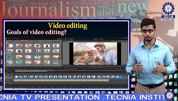Select the yellow float pool thumbnail
This screenshot has height=101, width=178.
pos(19,62)
